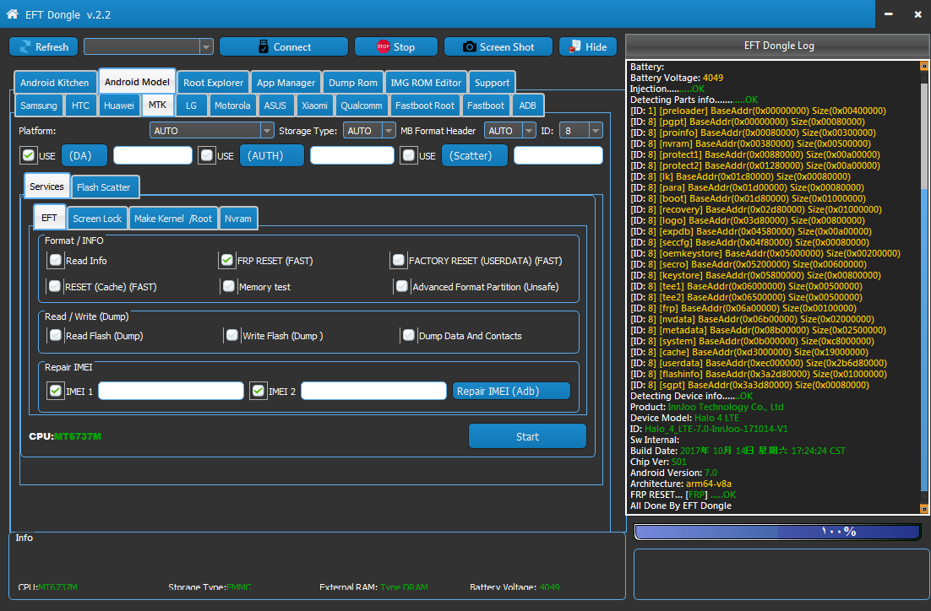This screenshot has width=931, height=611.
Task: Take a Screen Shot with camera button
Action: click(498, 47)
